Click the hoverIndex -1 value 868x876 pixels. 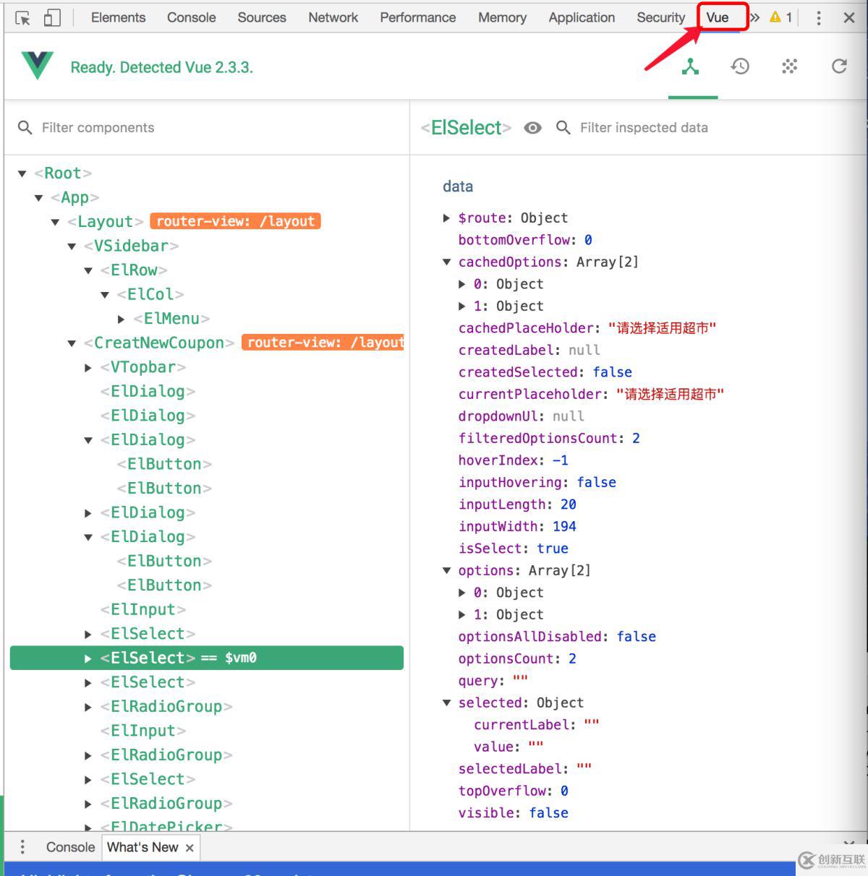(x=560, y=460)
